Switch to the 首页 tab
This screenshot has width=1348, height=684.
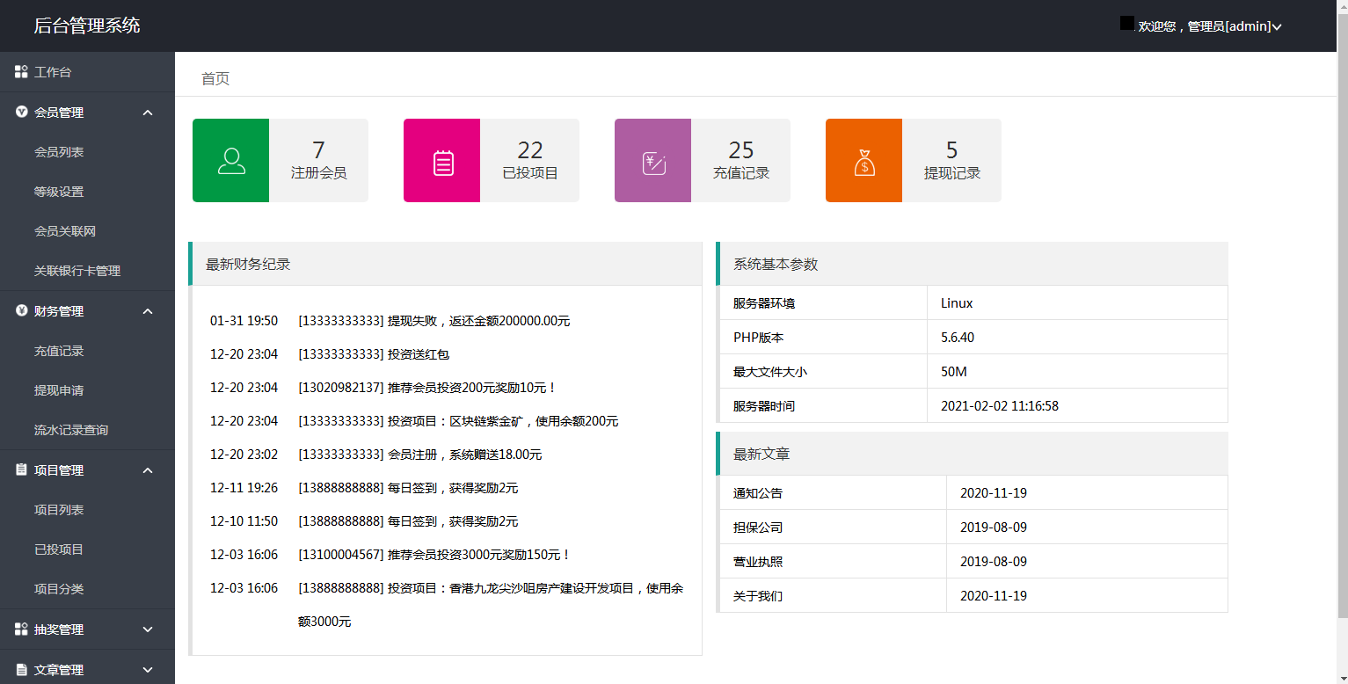pyautogui.click(x=214, y=77)
